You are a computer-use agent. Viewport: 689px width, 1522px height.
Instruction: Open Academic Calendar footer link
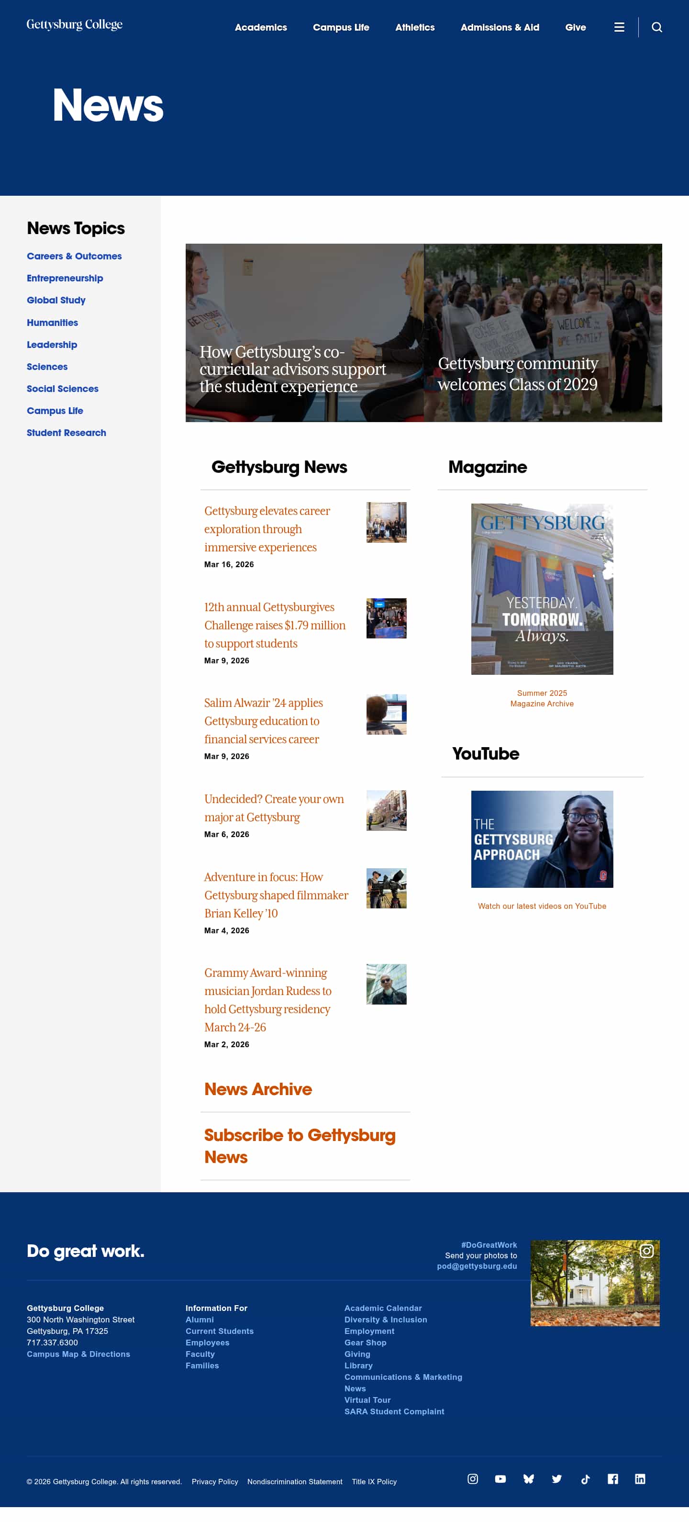tap(383, 1308)
